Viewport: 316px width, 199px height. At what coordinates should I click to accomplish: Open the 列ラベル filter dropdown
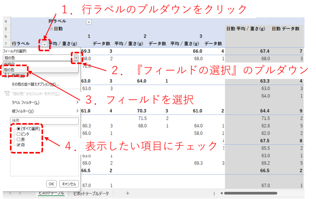[89, 22]
